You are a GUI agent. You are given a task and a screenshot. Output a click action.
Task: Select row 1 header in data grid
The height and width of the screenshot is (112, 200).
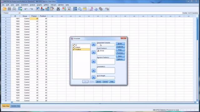(x=6, y=19)
